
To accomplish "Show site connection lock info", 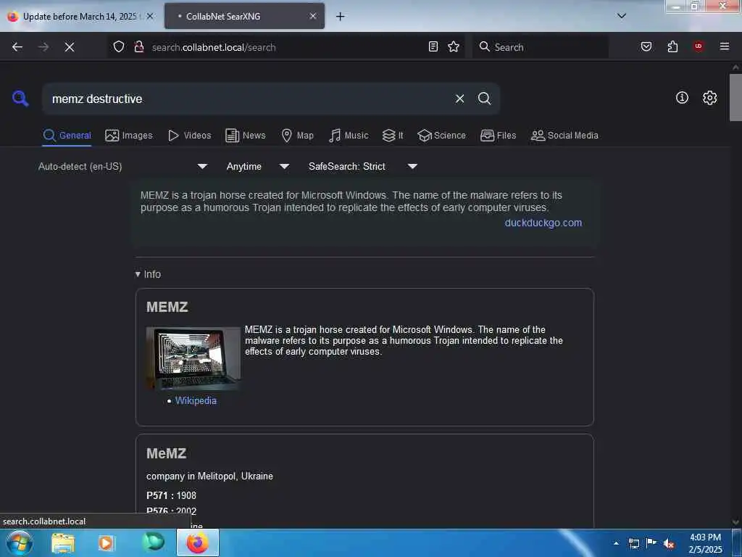I will point(138,46).
